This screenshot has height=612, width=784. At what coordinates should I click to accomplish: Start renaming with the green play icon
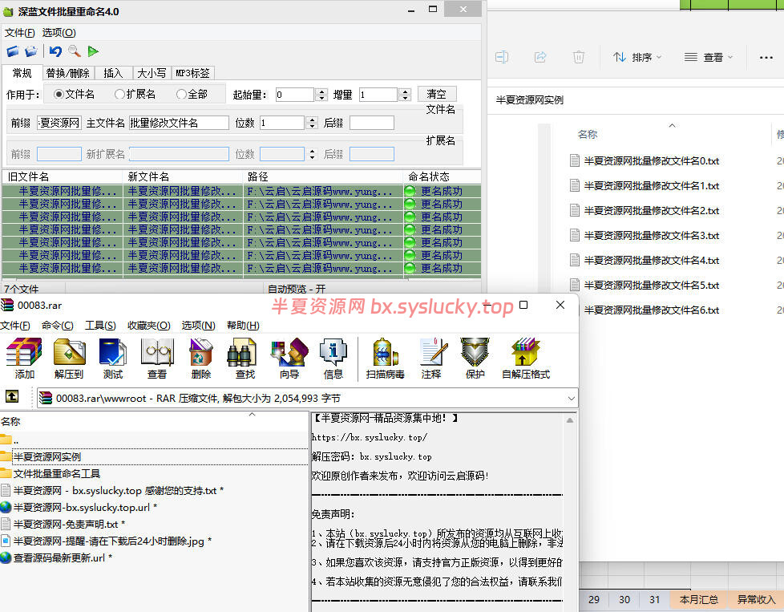tap(93, 51)
